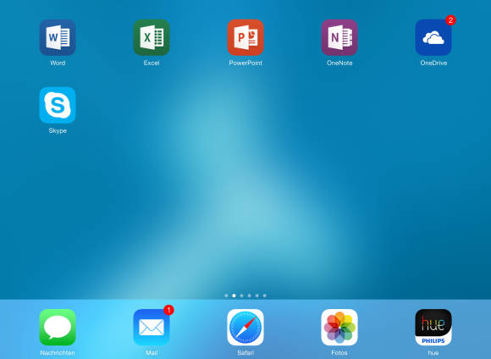Go to the first home screen page dot

(x=226, y=295)
